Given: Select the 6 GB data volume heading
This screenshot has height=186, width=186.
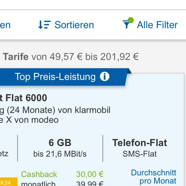Looking at the screenshot, I should 60,143.
